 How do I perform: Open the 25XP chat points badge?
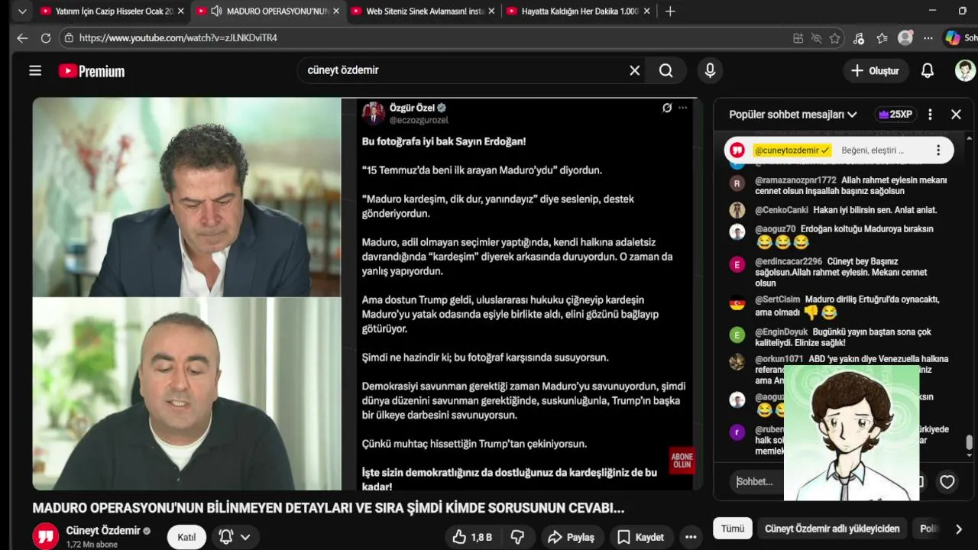point(895,115)
